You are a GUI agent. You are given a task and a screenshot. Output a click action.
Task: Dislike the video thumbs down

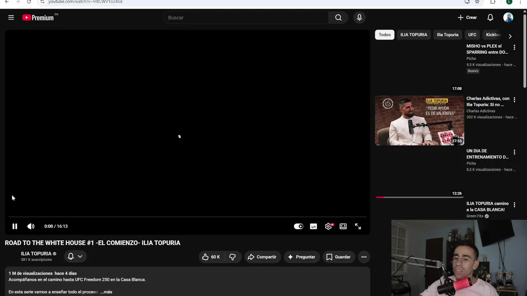233,257
